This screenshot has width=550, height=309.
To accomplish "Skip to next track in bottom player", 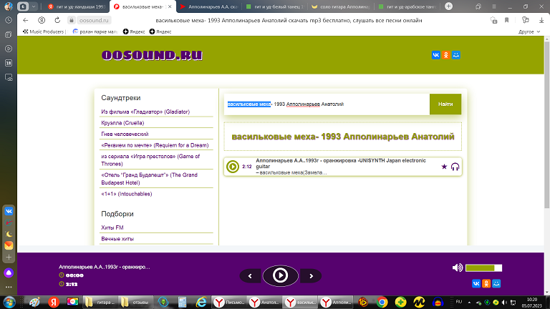I will 311,276.
